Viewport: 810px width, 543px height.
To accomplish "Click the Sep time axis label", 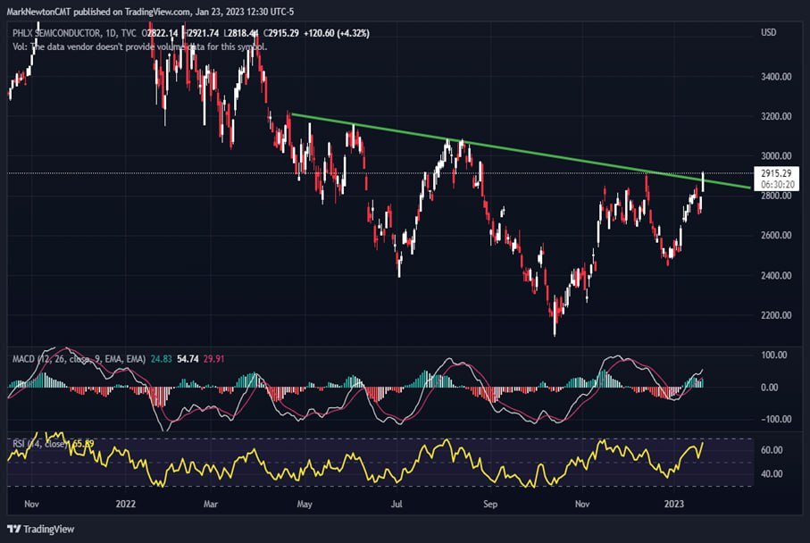I will [x=490, y=504].
